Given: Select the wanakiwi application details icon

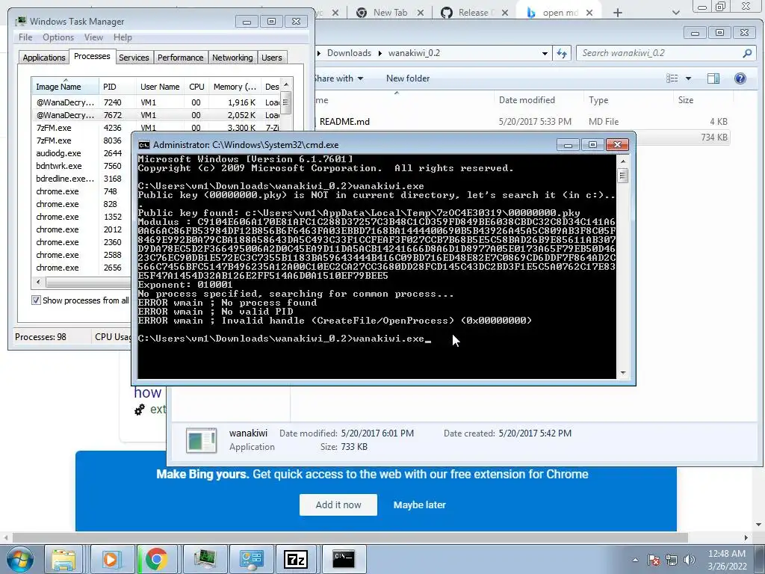Looking at the screenshot, I should pos(202,440).
